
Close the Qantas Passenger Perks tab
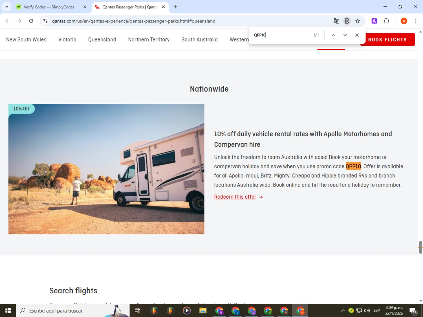163,7
